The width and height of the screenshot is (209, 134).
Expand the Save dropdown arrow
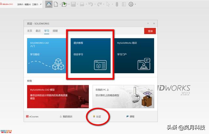coord(78,4)
